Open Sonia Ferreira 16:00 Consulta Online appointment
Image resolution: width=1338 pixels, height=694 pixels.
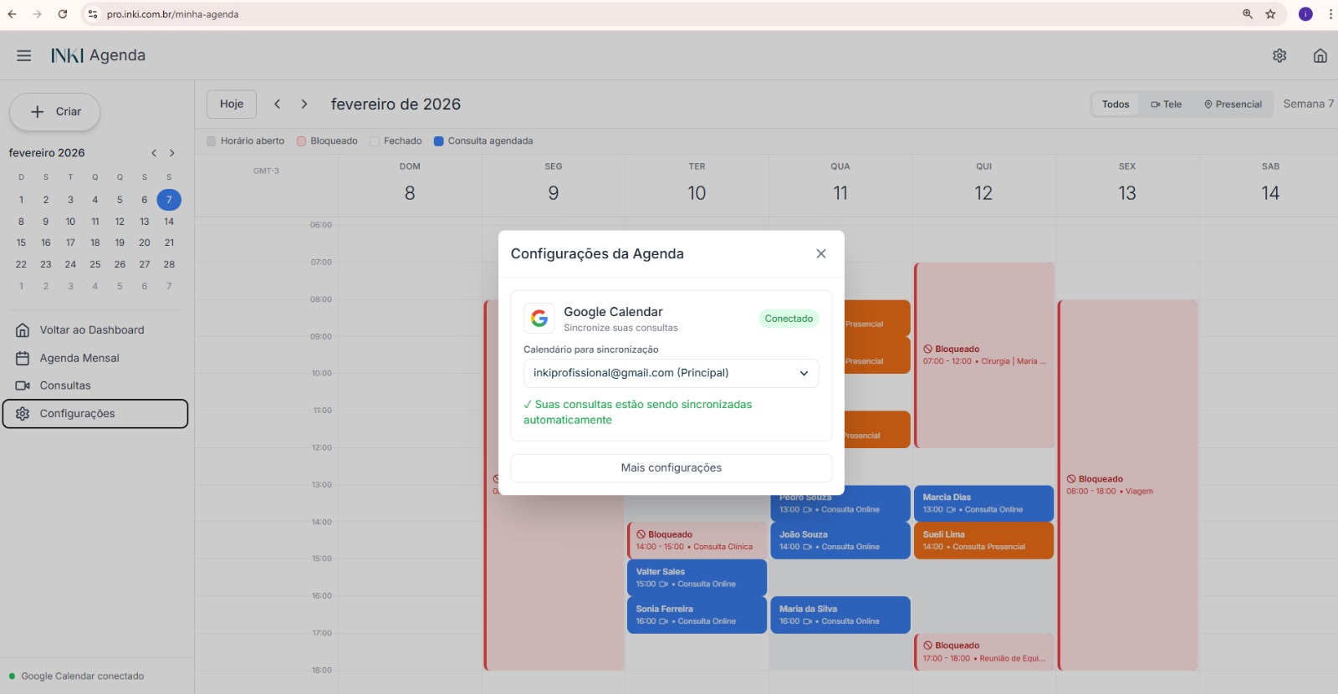click(697, 615)
